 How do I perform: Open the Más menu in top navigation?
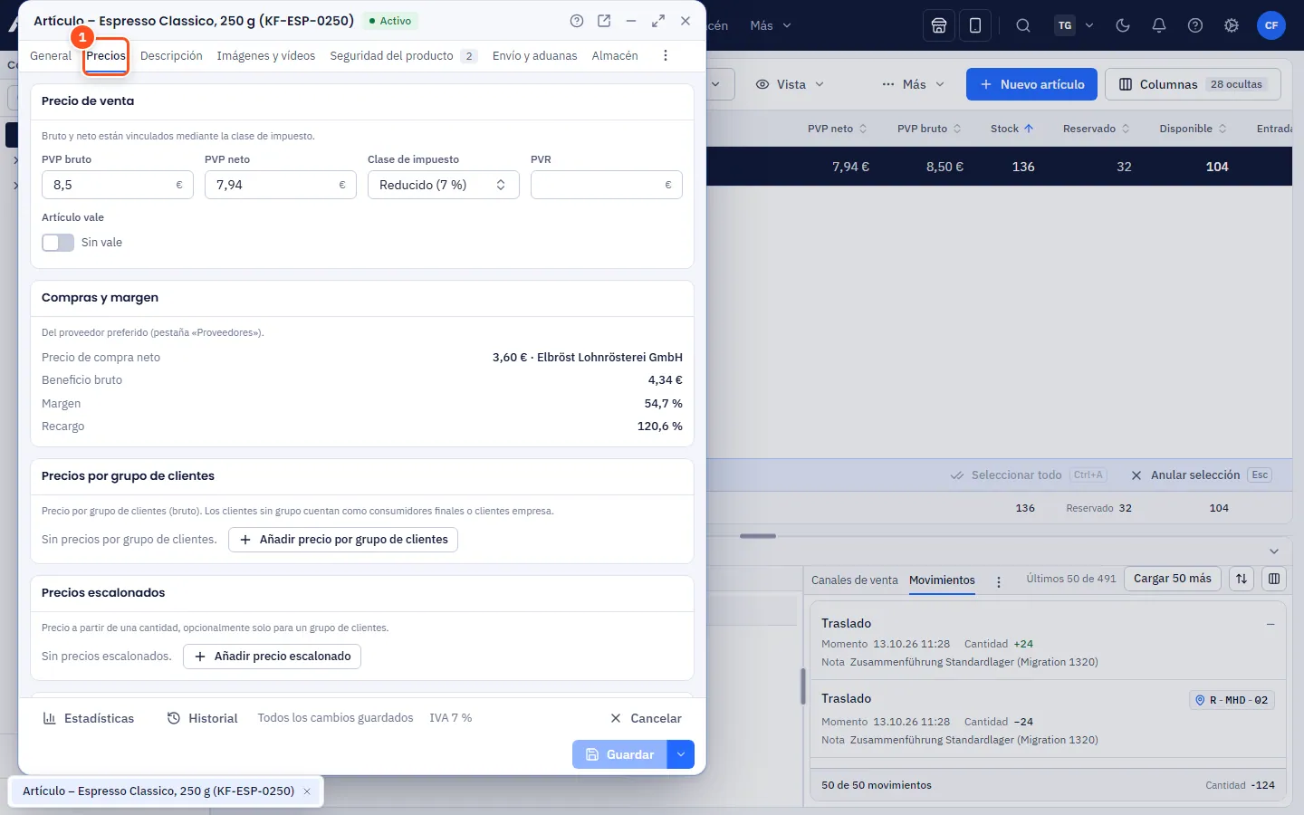tap(771, 25)
